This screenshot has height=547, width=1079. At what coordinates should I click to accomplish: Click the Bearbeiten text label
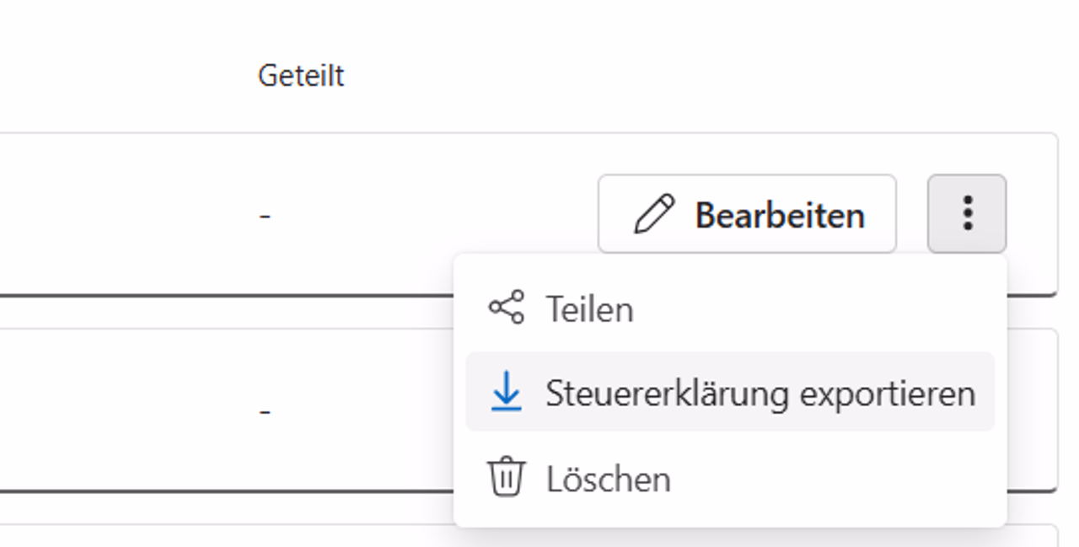(780, 216)
